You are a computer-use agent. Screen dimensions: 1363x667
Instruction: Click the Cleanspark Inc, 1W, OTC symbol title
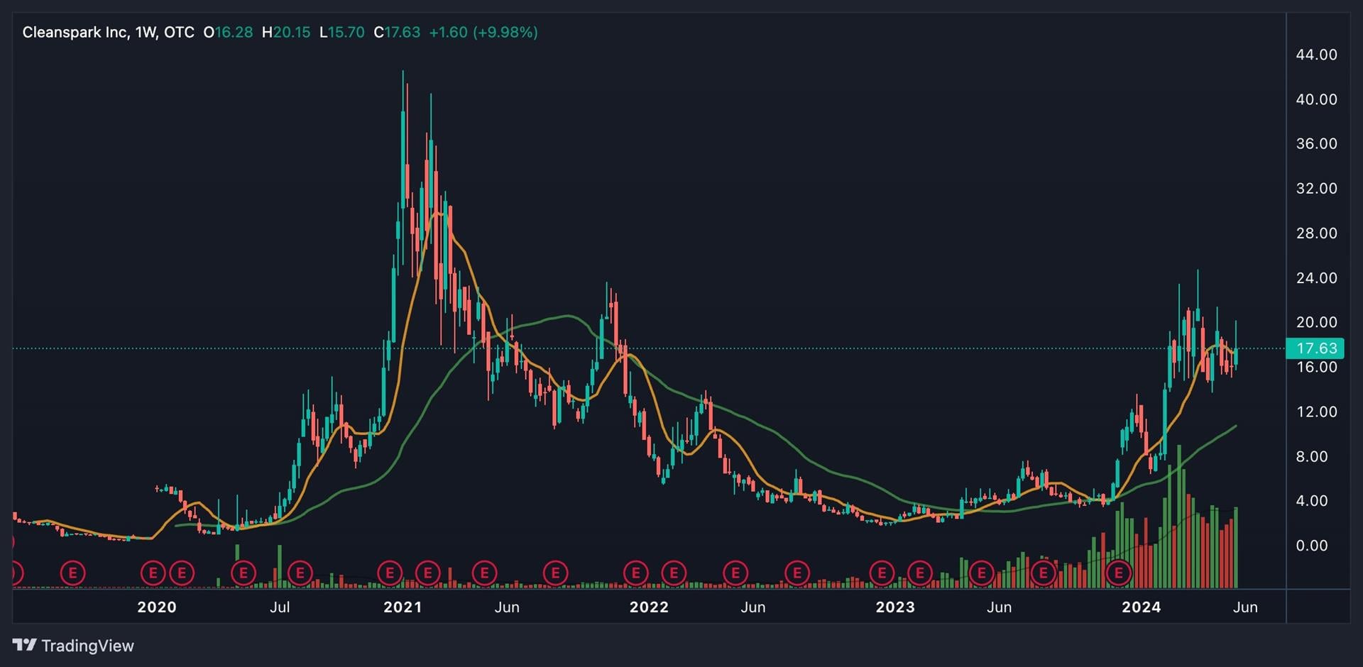pos(108,33)
